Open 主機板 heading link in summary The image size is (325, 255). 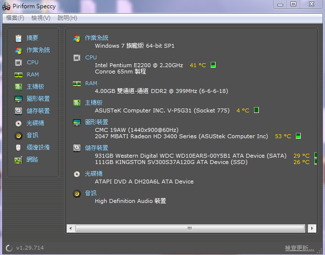[x=94, y=103]
